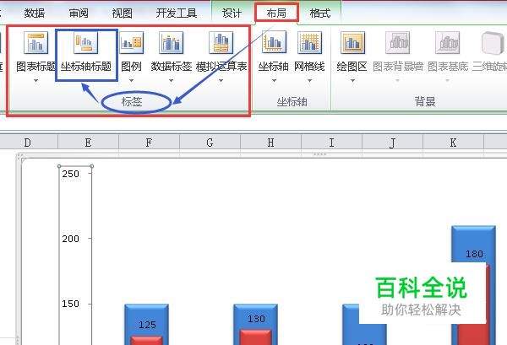
Task: Click the 坐标轴 axes icon
Action: [x=274, y=42]
